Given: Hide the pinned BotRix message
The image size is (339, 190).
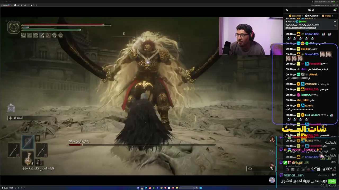Looking at the screenshot, I should (335, 21).
